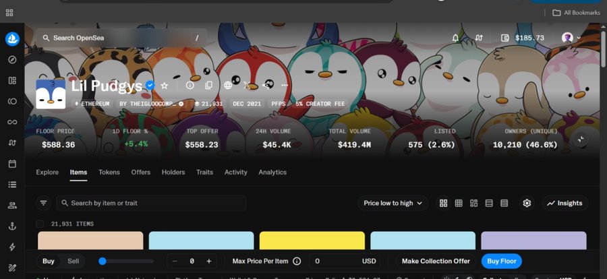Open the Swap arrows icon in sidebar
This screenshot has width=607, height=279.
coord(12,143)
